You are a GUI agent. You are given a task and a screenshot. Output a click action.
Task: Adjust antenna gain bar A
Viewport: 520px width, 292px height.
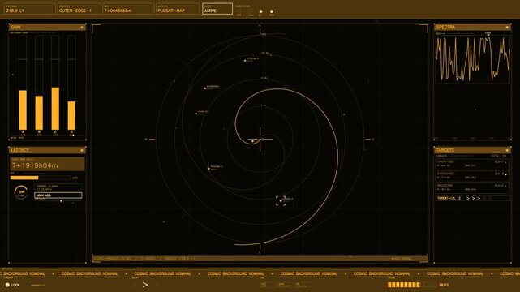(x=23, y=83)
